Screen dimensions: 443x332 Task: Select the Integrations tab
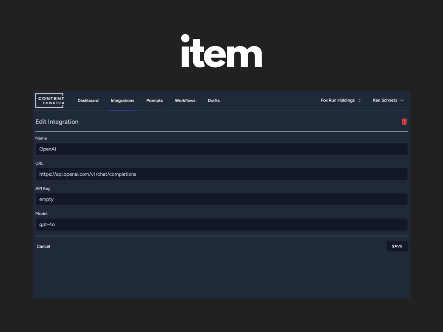tap(122, 100)
